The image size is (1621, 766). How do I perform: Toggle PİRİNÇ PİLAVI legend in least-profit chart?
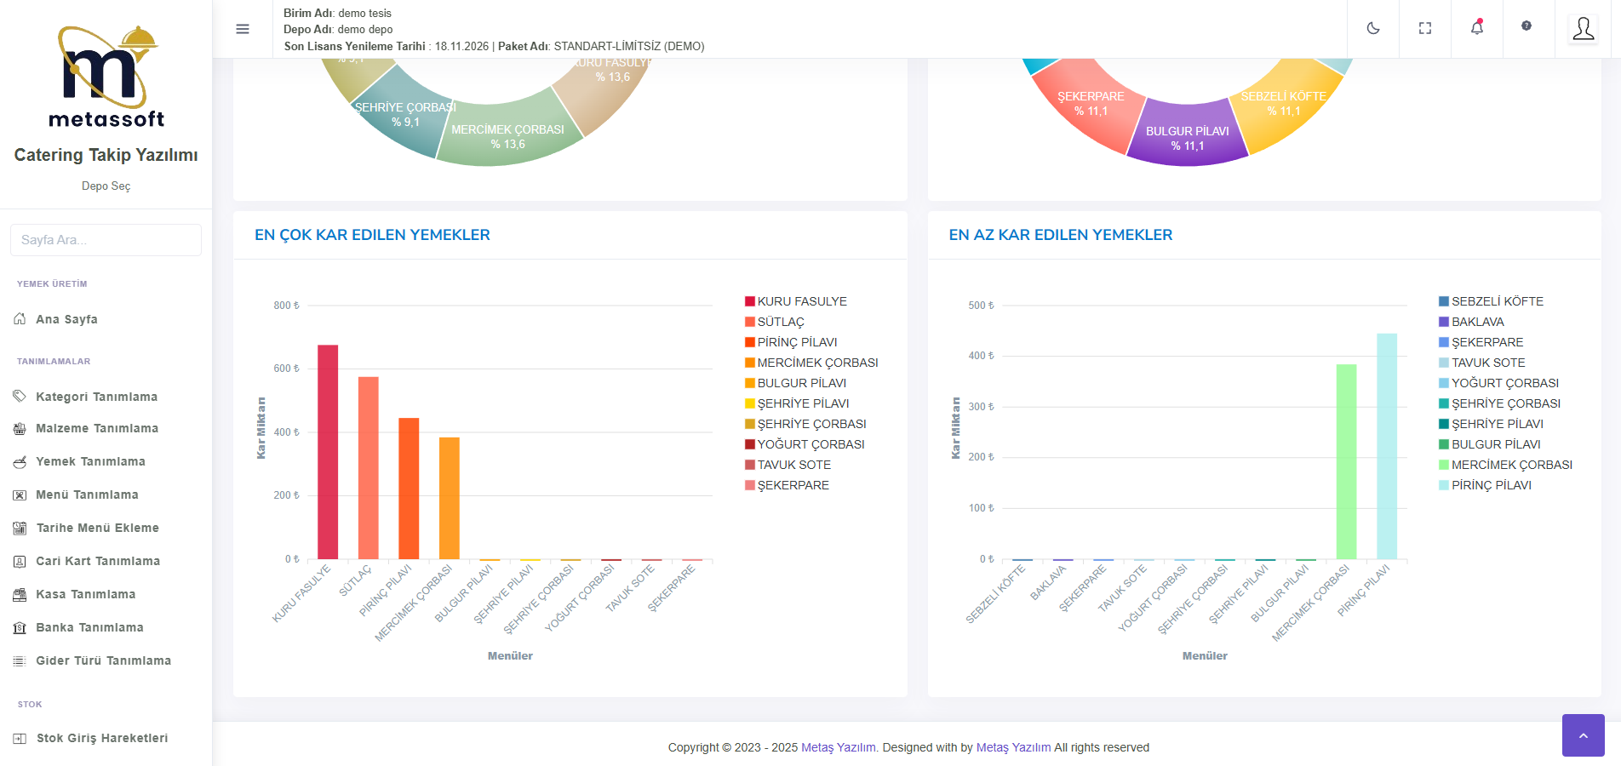point(1491,485)
